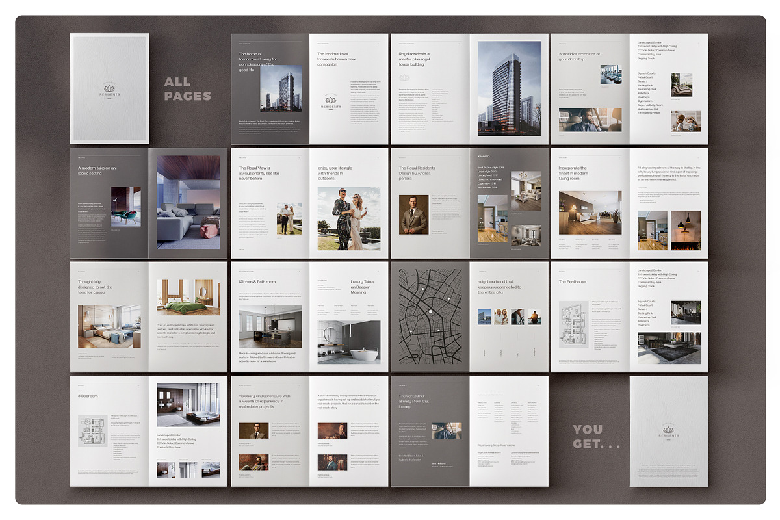Select heading 'Kitchen & Bath room'
The image size is (780, 520).
(257, 282)
